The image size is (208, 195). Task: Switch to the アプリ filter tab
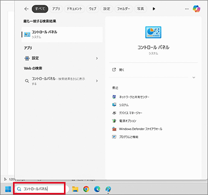coord(56,9)
